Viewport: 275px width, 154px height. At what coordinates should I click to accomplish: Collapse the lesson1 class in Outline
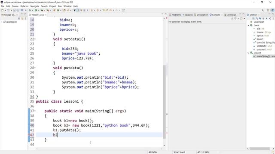[x=248, y=53]
